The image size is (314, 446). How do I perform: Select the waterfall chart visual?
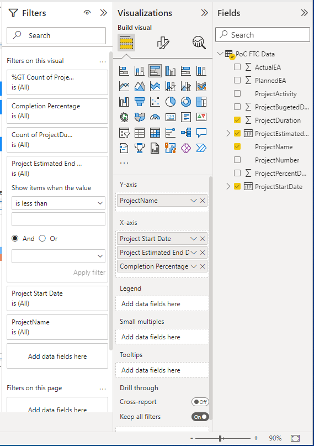124,102
